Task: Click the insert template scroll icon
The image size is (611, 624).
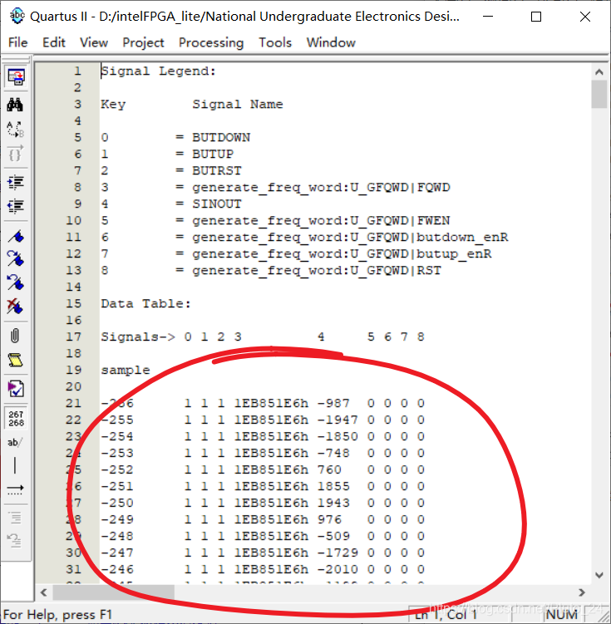Action: (x=16, y=360)
